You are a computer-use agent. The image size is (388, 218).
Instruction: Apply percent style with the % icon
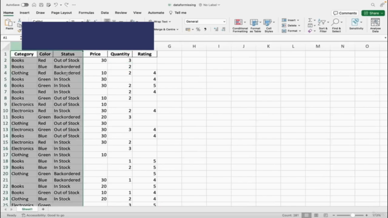click(198, 30)
